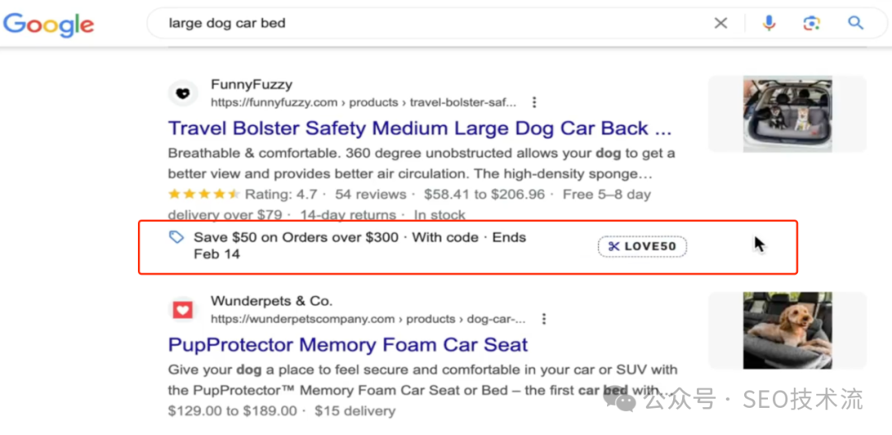Click the Google logo
The height and width of the screenshot is (435, 892).
point(49,24)
